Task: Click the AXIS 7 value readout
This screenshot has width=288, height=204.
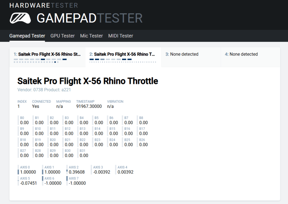Action: coord(77,183)
